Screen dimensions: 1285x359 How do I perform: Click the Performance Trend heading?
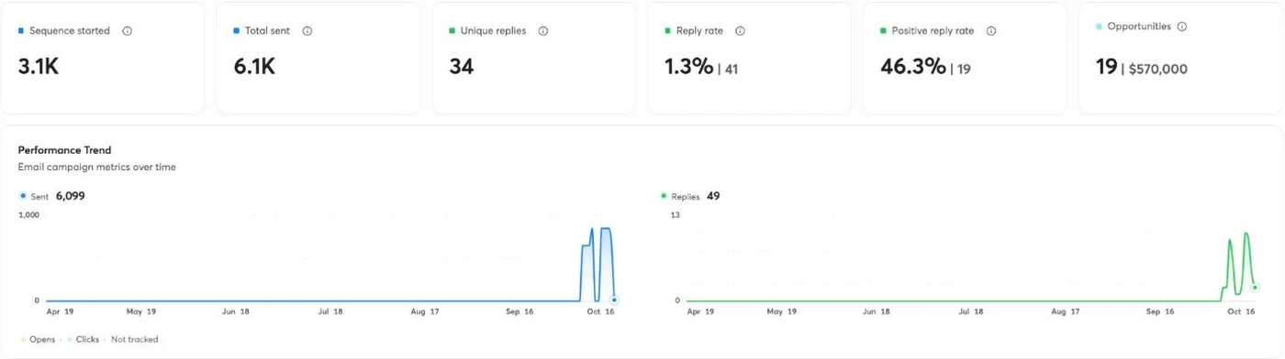tap(64, 150)
